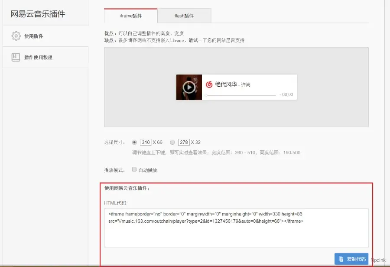390x267 pixels.
Task: Click the 播放模式 label
Action: (x=114, y=170)
